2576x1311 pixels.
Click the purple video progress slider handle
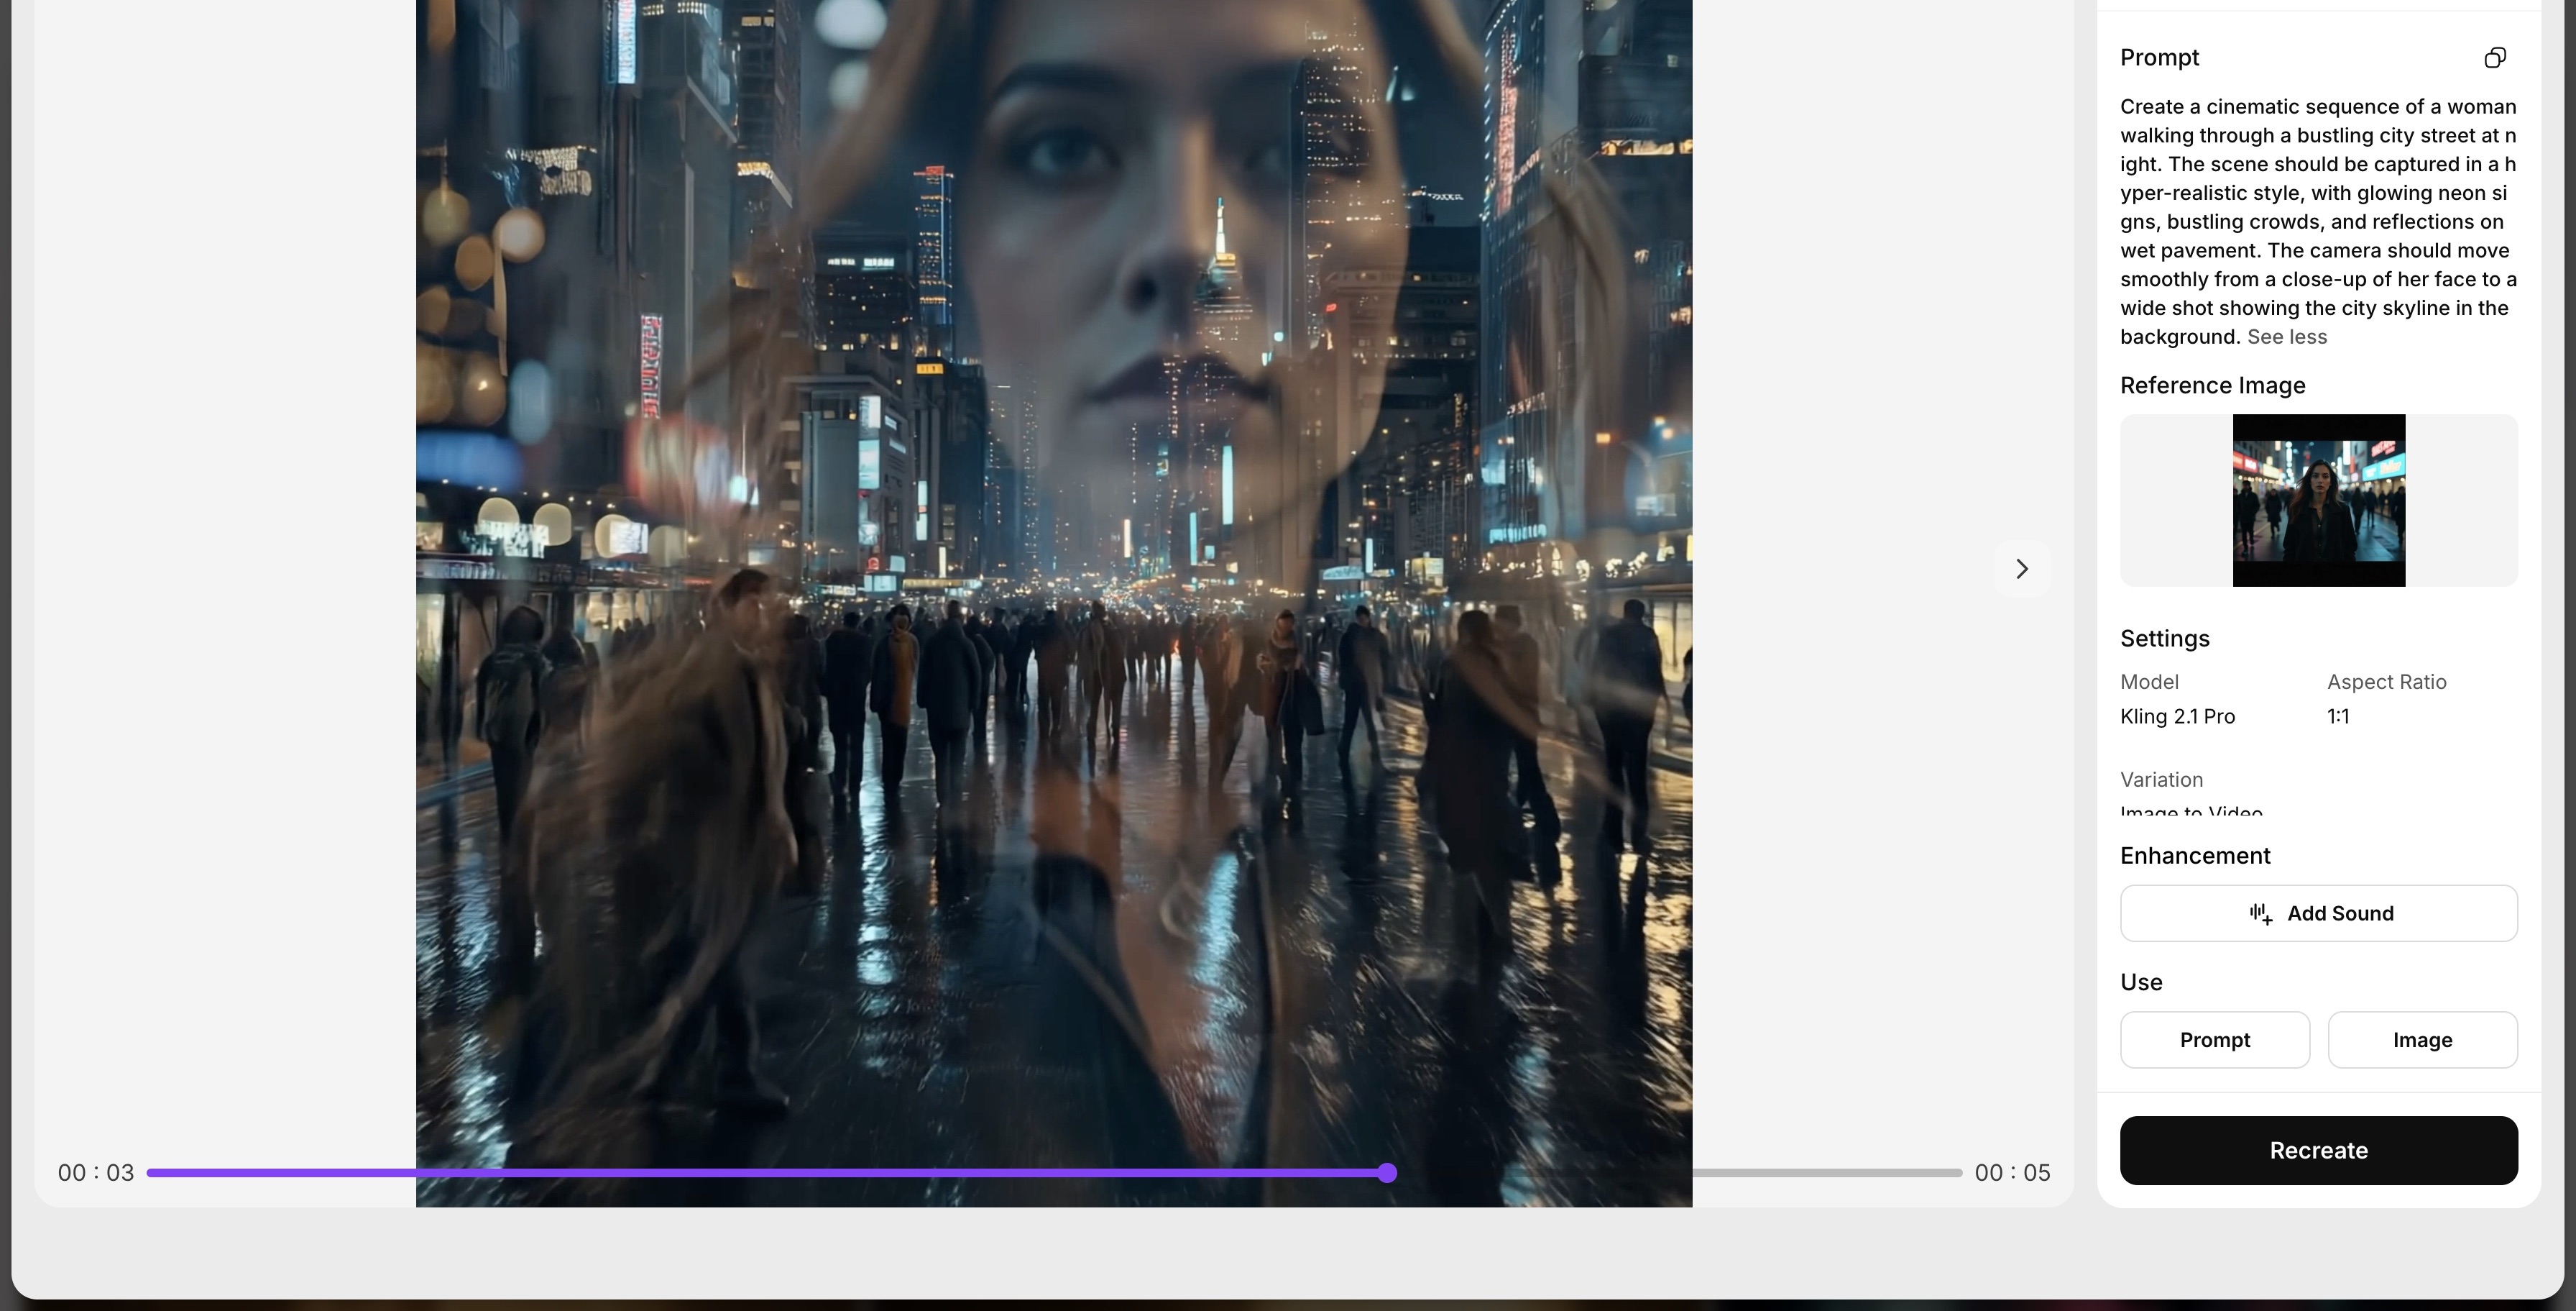point(1387,1173)
